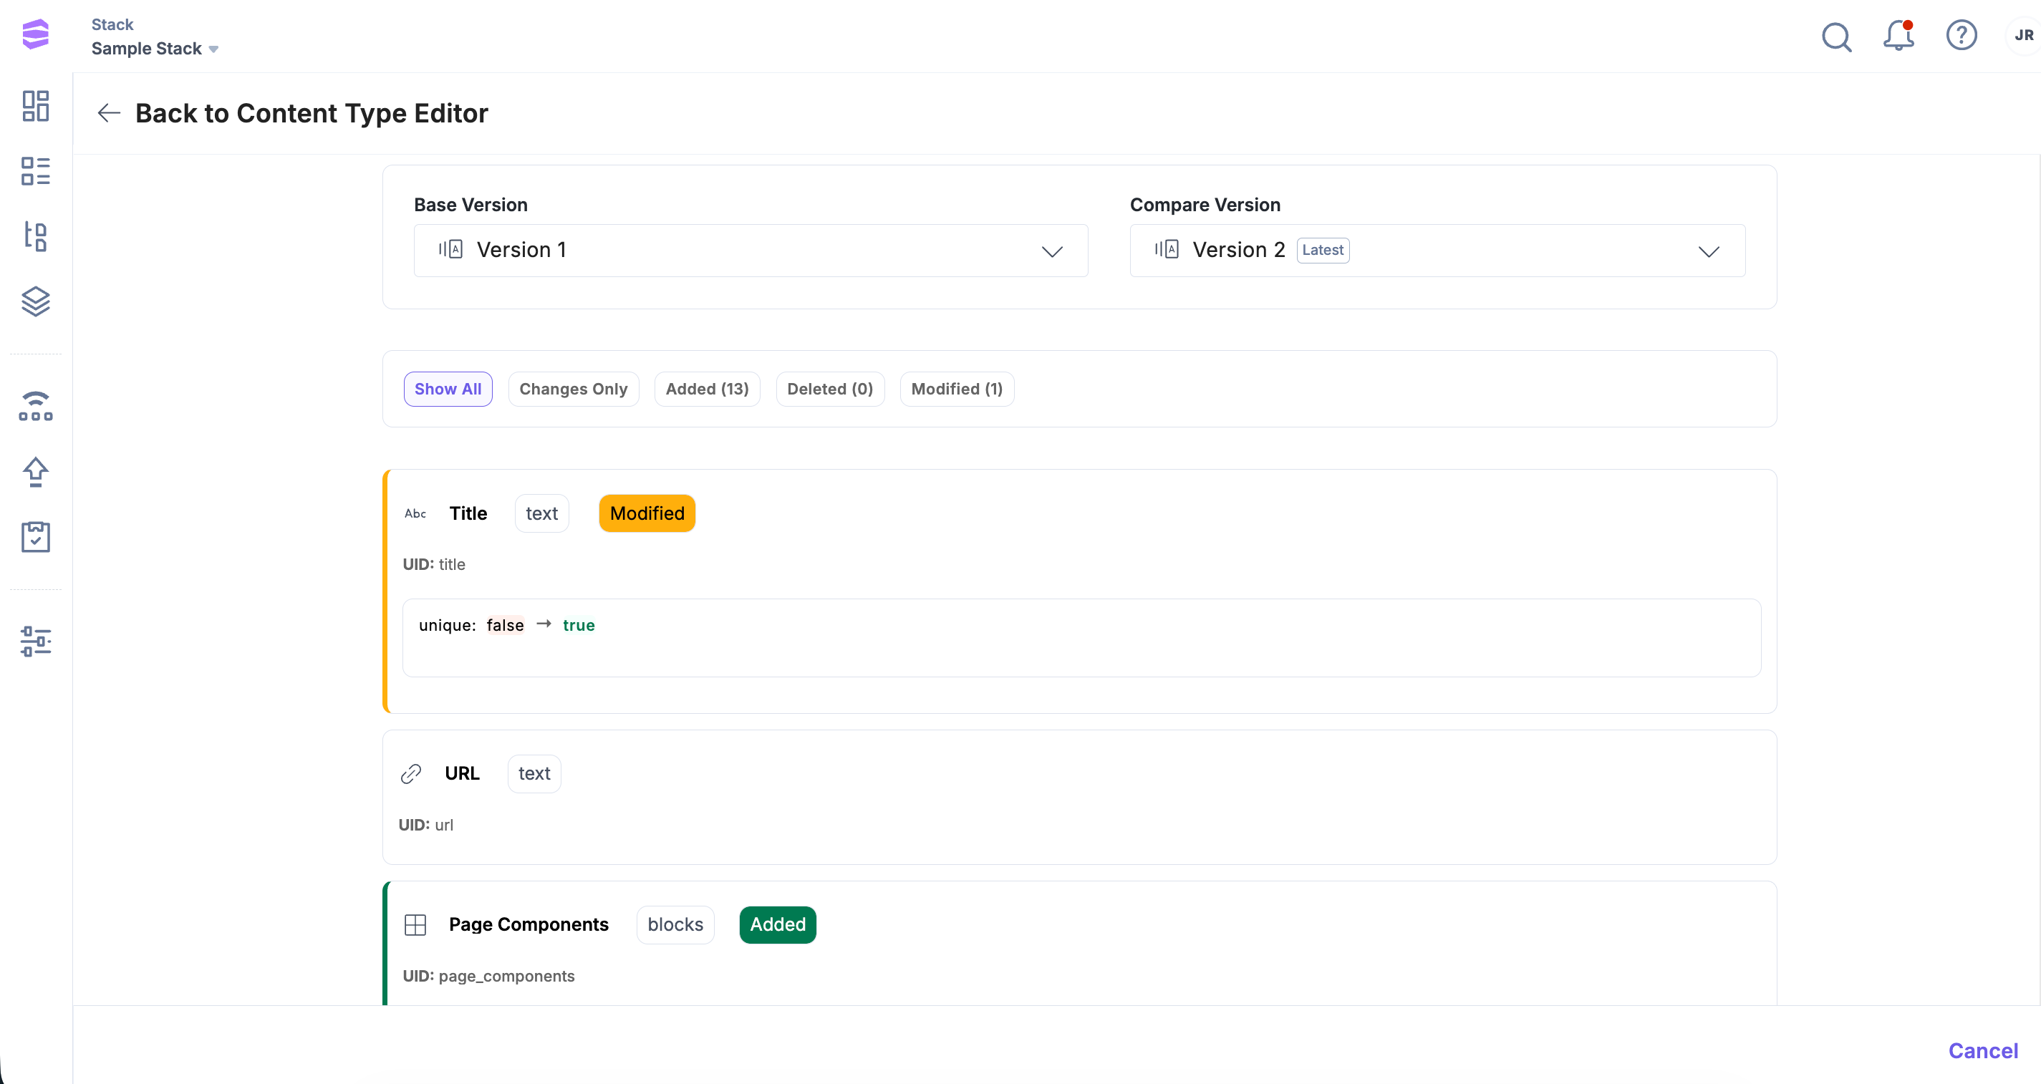
Task: Open the Publish Queue icon in sidebar
Action: tap(36, 405)
